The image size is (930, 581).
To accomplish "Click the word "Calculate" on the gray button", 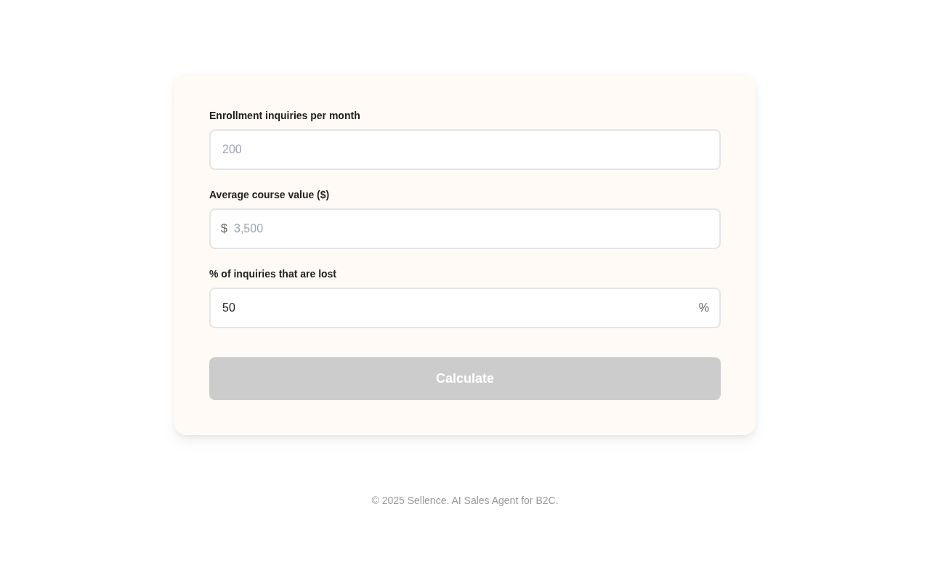I will click(465, 378).
